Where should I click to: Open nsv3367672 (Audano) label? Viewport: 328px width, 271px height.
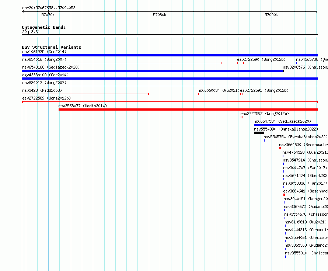[306, 206]
